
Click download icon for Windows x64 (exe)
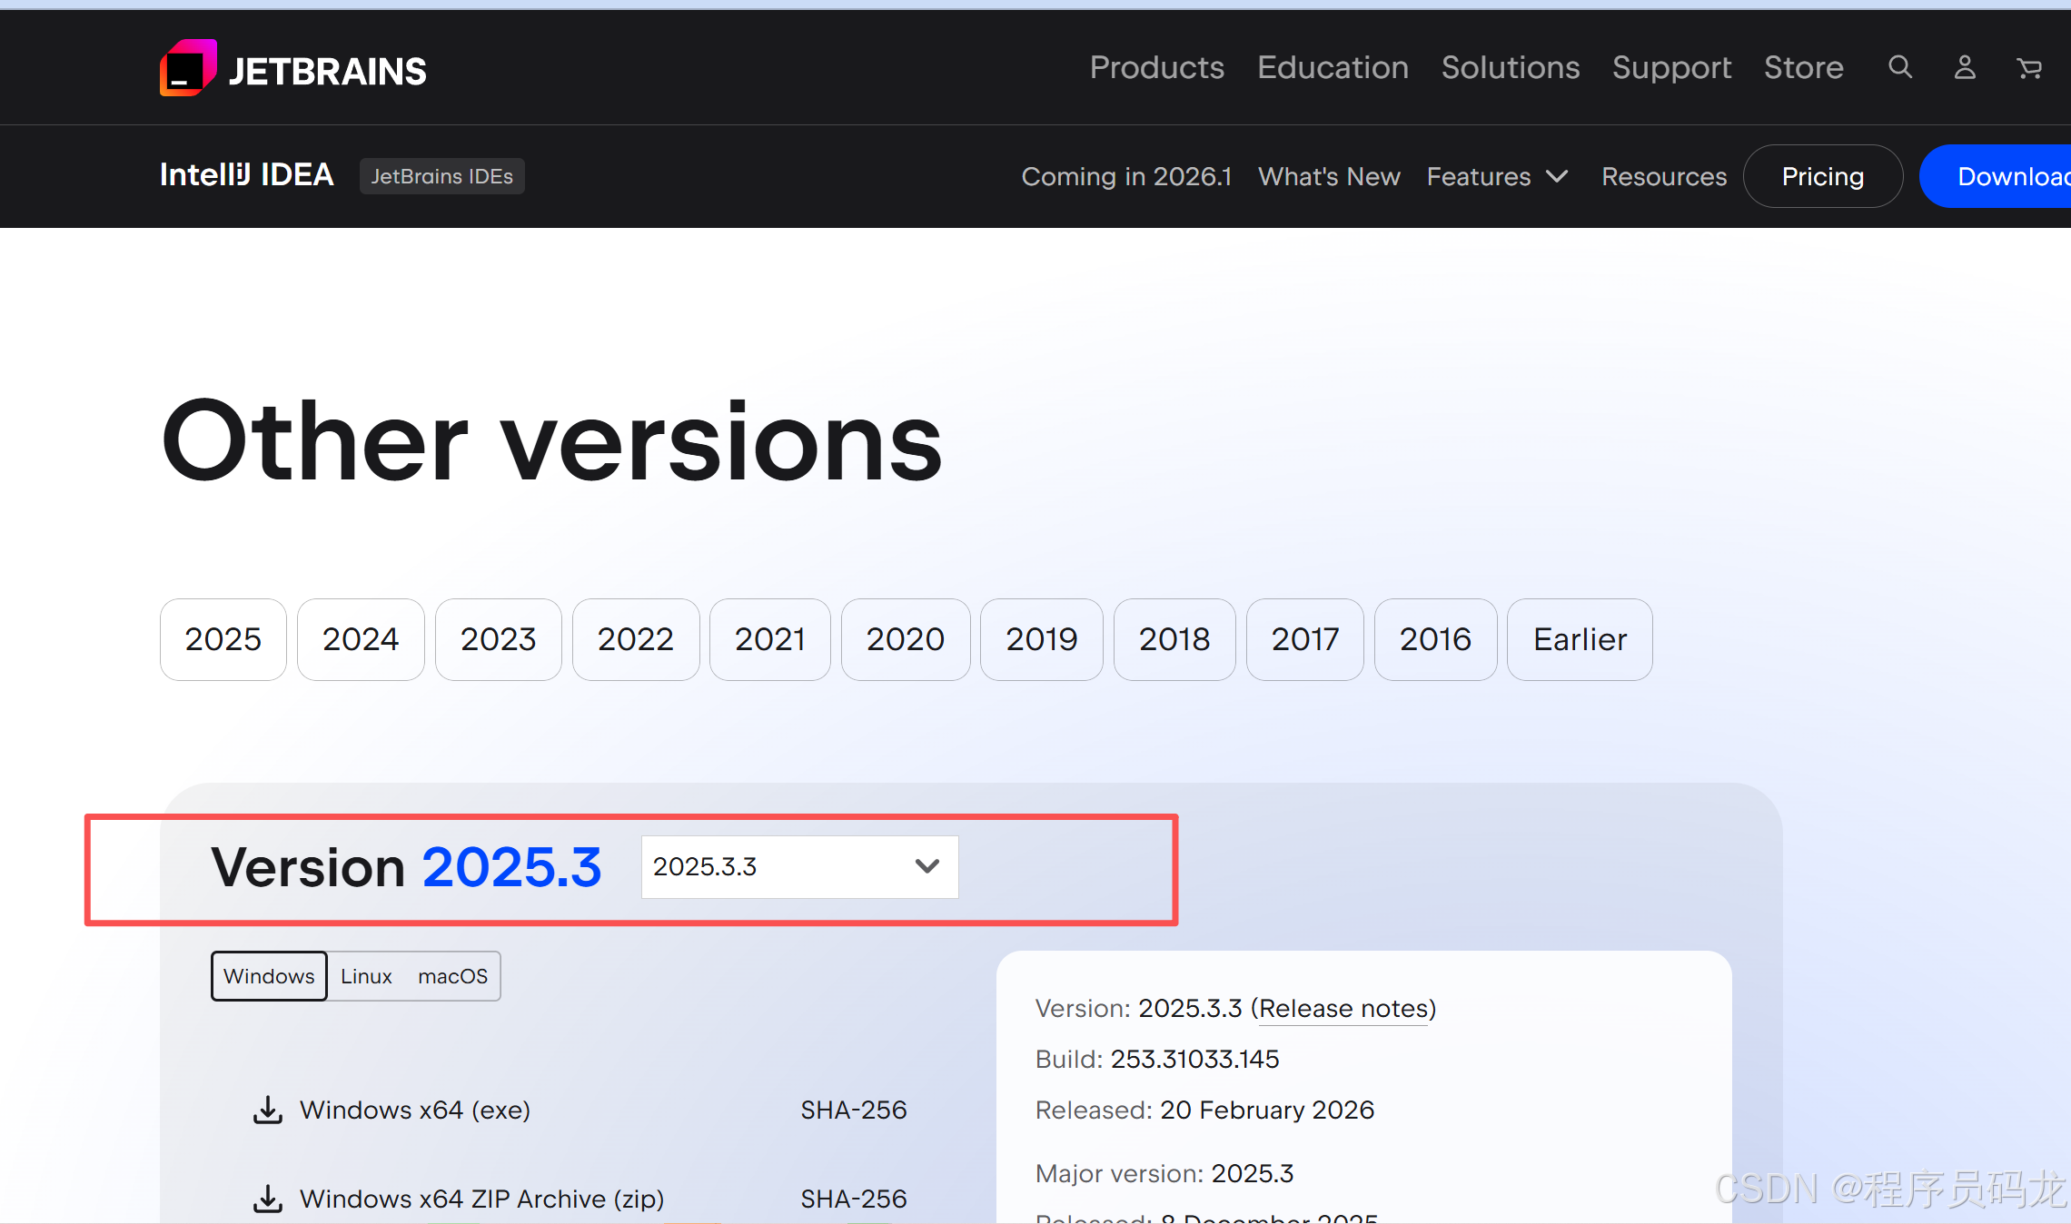pyautogui.click(x=267, y=1110)
